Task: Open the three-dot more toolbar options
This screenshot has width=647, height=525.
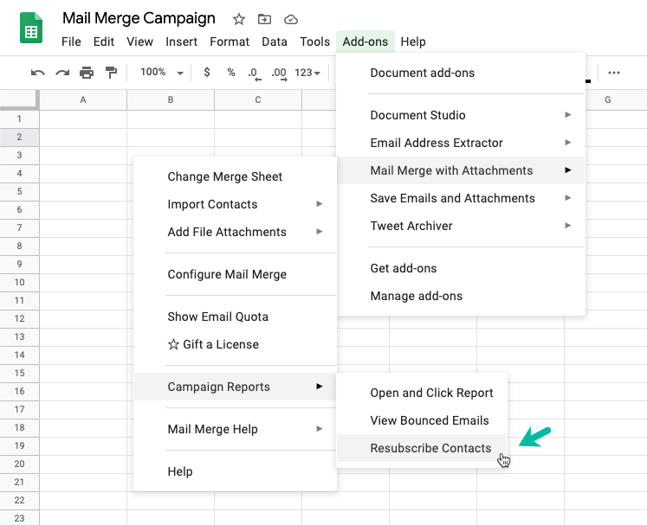Action: pos(613,73)
